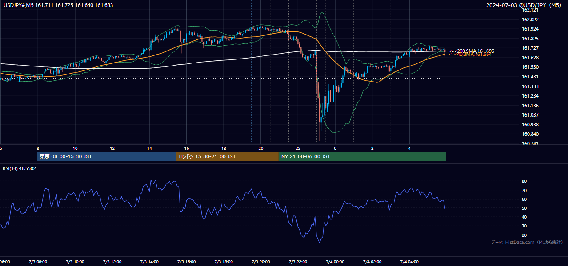The image size is (568, 266).
Task: Click the bottom time label 7/4 00:00
Action: click(335, 262)
